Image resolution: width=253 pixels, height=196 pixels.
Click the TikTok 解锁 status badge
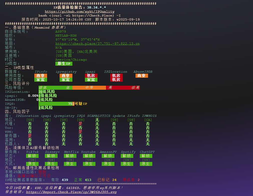[32, 156]
